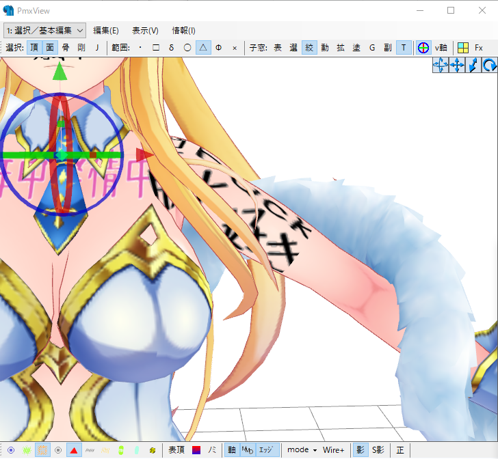498x459 pixels.
Task: Toggle the 影 shadow display
Action: (x=361, y=450)
